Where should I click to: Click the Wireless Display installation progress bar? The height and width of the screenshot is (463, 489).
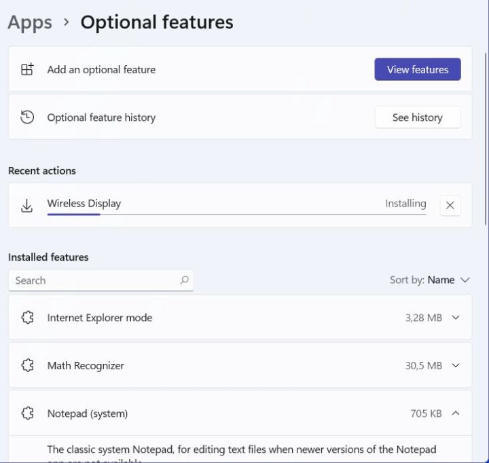pos(236,215)
